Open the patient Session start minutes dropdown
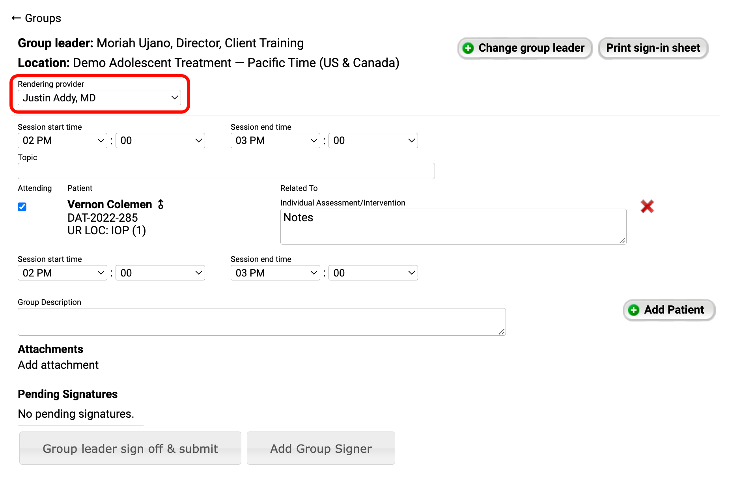Viewport: 754px width, 482px height. (x=160, y=273)
